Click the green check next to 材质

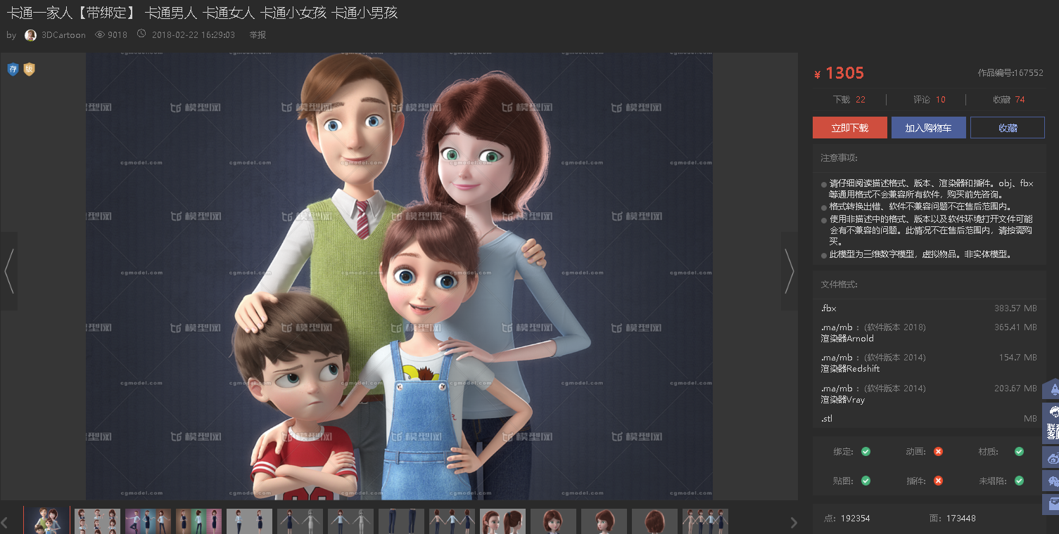click(1019, 451)
